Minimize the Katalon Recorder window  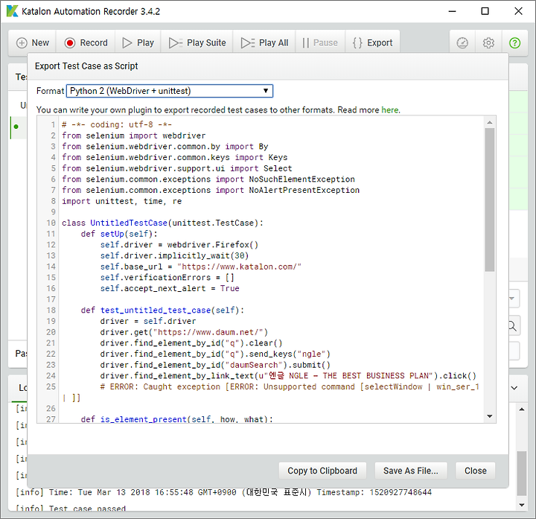453,11
